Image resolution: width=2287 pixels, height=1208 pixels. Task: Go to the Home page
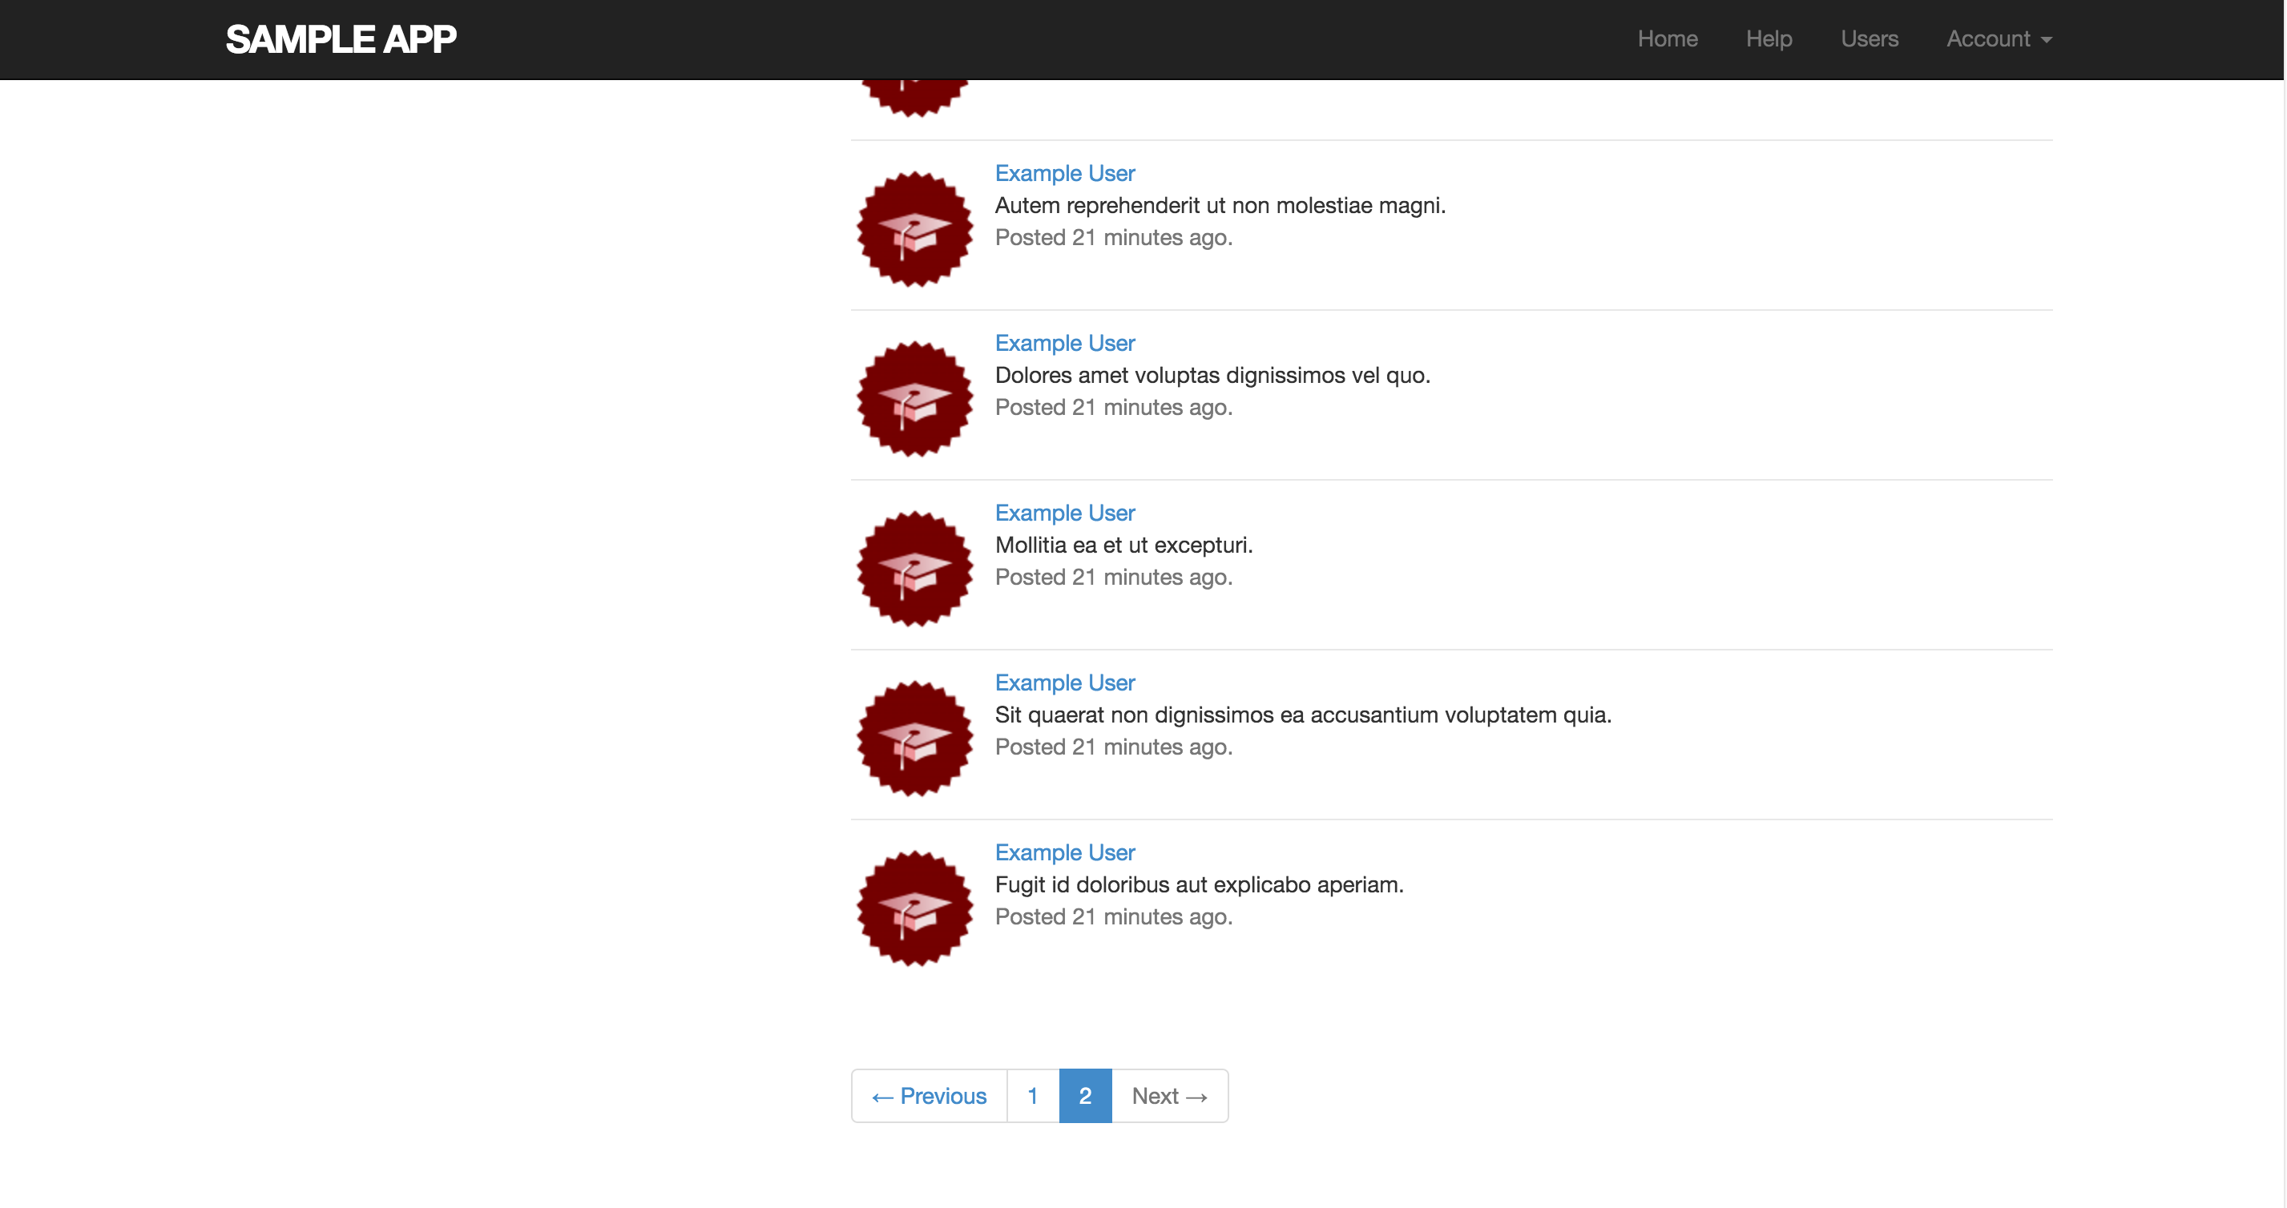pos(1667,39)
